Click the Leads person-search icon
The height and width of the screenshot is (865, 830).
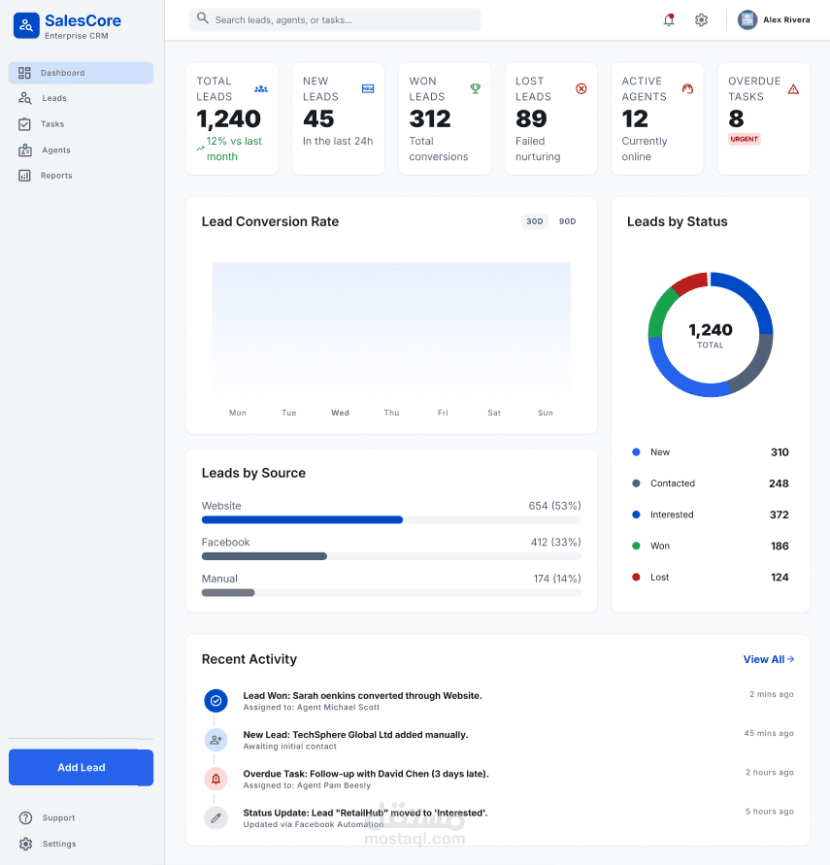(x=25, y=98)
